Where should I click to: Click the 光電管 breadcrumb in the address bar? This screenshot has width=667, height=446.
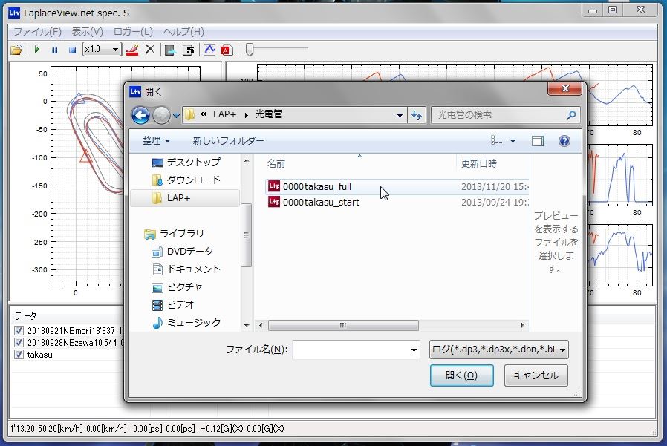pyautogui.click(x=268, y=114)
